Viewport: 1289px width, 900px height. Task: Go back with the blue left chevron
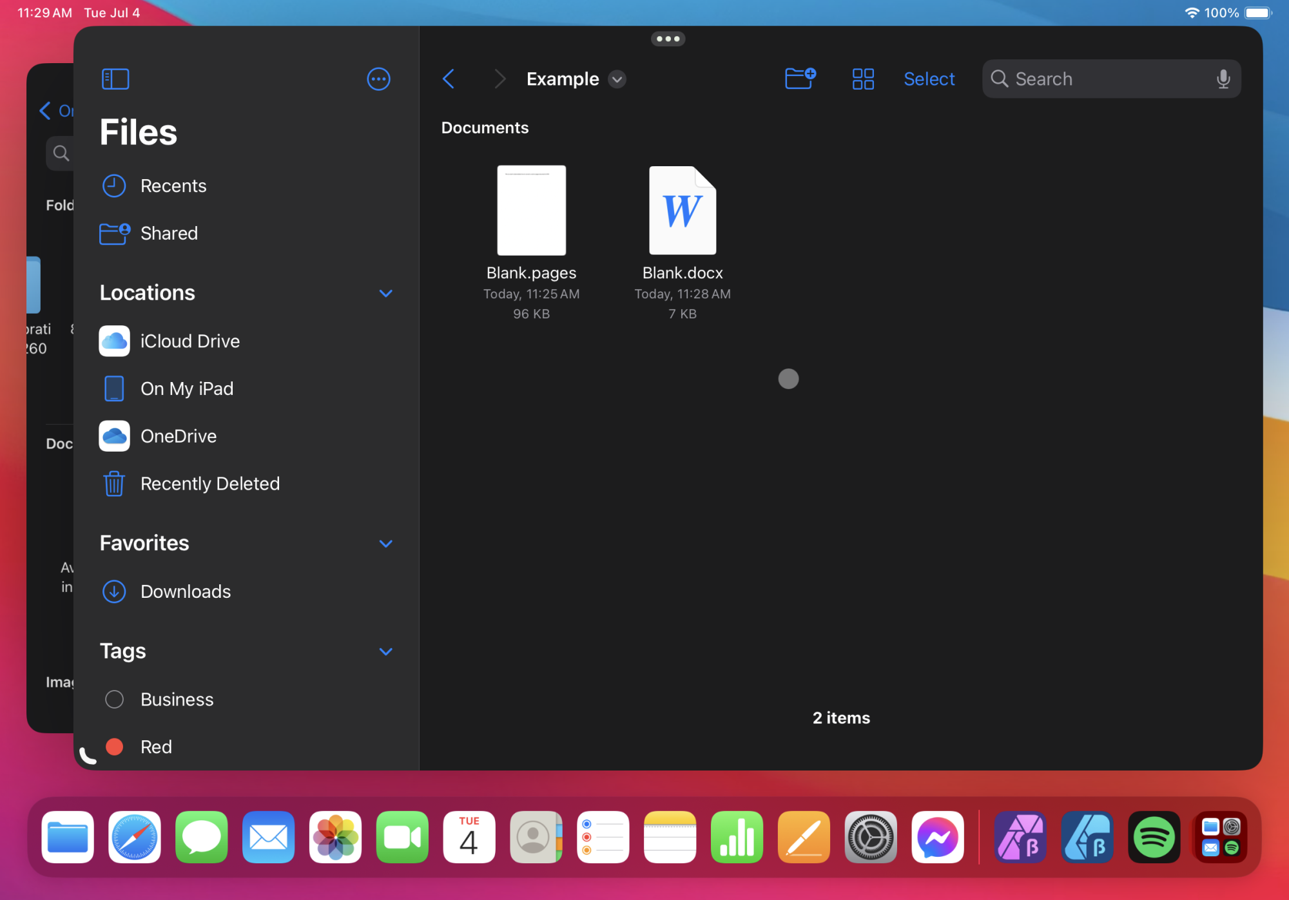point(449,79)
